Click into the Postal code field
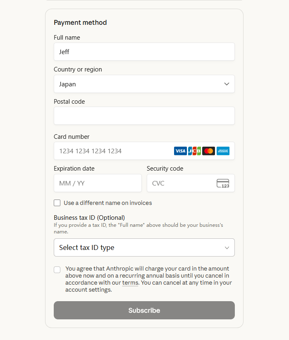Screen dimensions: 289x340 point(144,116)
